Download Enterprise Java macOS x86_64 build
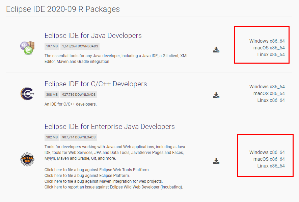The height and width of the screenshot is (202, 299). click(x=277, y=159)
